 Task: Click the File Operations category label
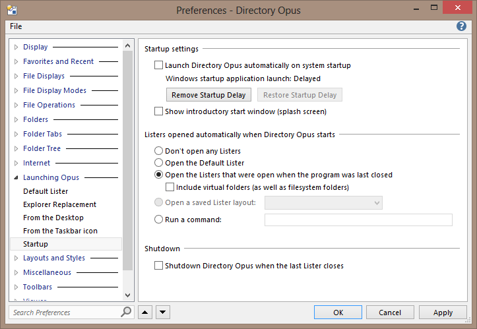[49, 105]
